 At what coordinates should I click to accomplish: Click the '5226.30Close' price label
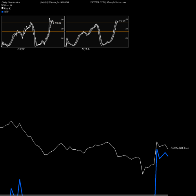point(180,148)
